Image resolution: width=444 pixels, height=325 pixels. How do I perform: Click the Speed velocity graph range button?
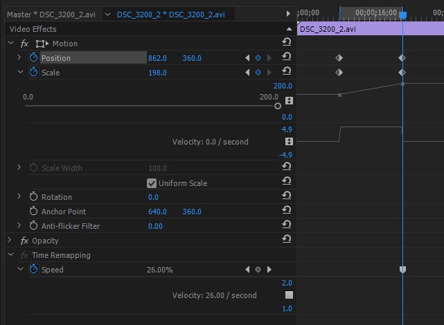[289, 295]
